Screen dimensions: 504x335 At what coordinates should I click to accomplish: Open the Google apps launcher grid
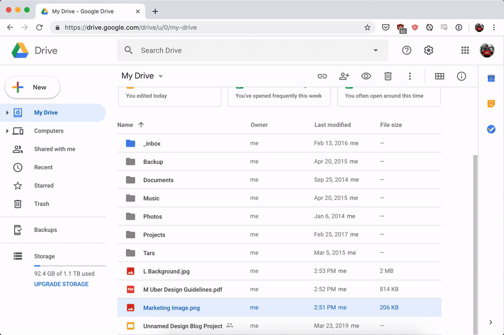click(465, 50)
